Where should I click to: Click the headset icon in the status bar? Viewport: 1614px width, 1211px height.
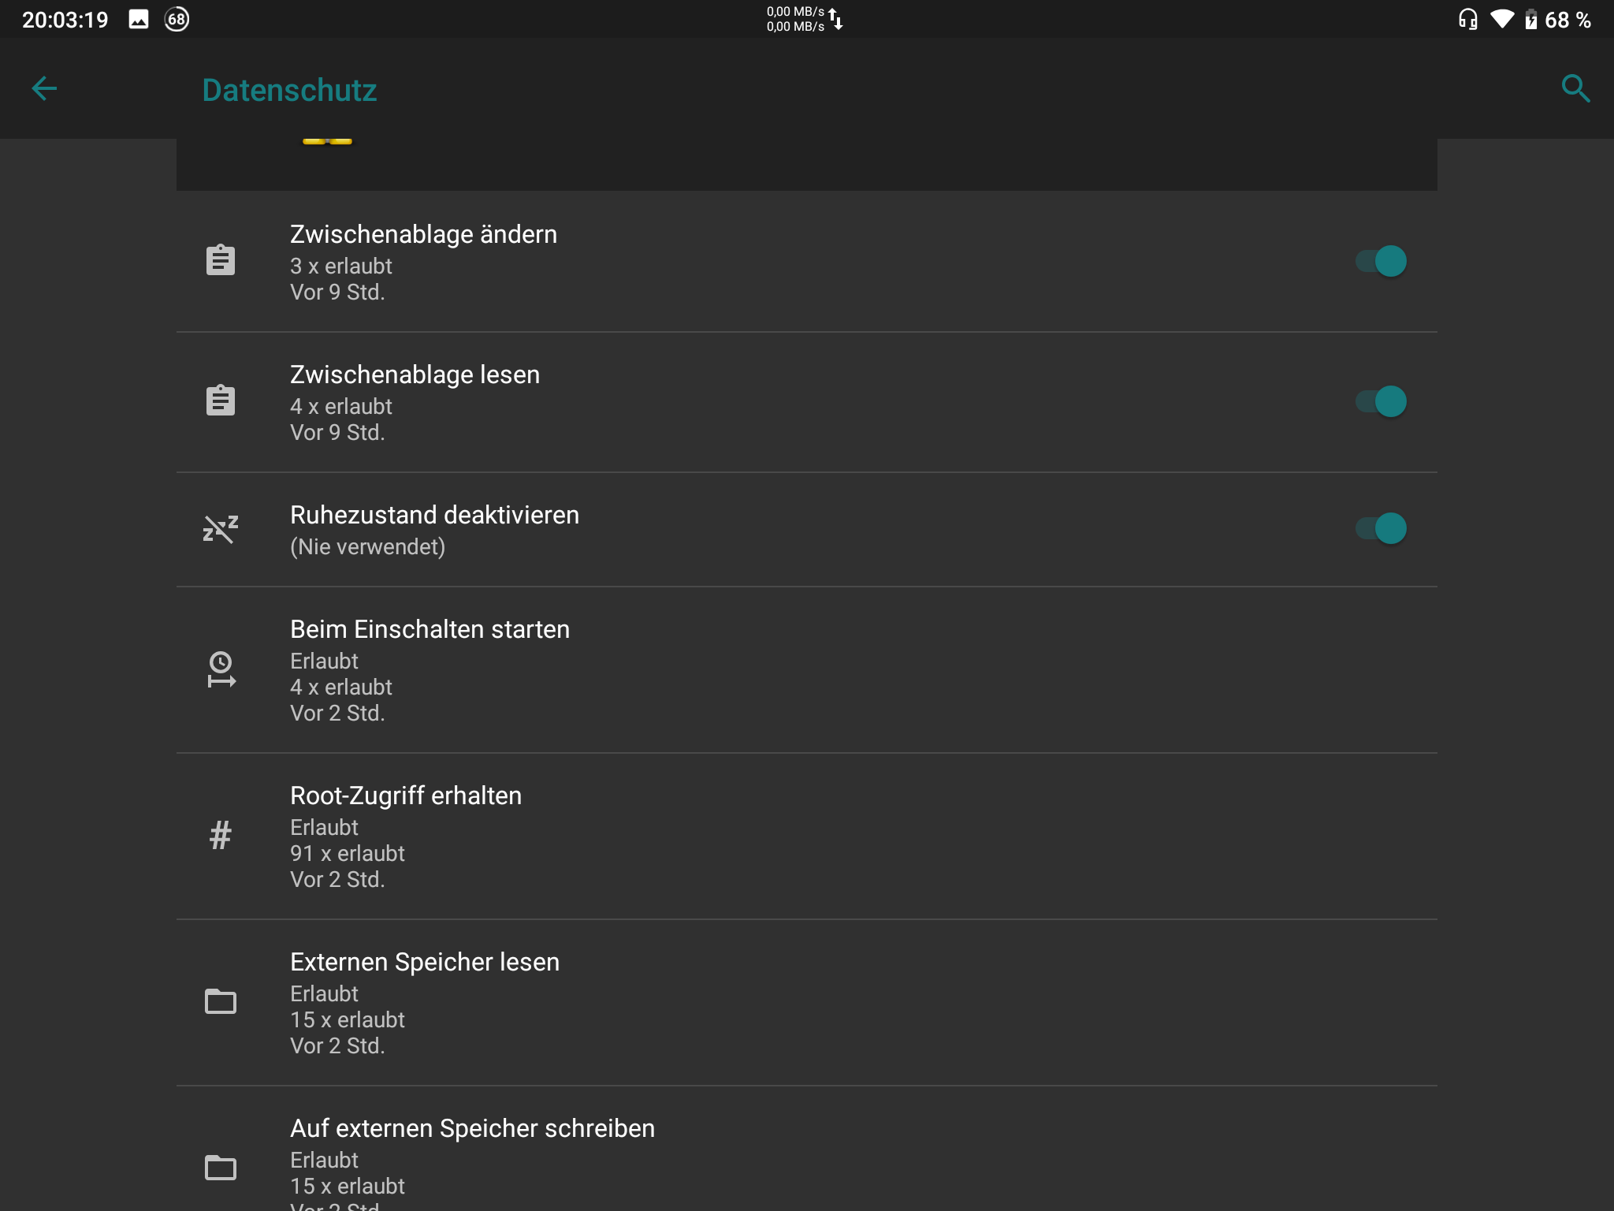[1467, 19]
